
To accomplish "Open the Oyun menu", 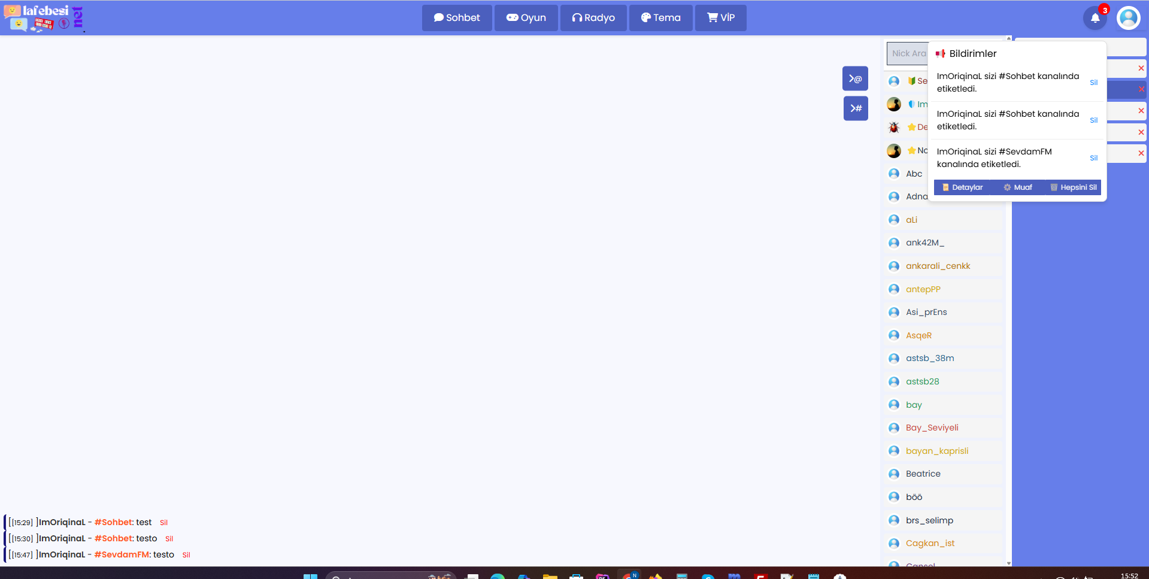I will coord(526,18).
